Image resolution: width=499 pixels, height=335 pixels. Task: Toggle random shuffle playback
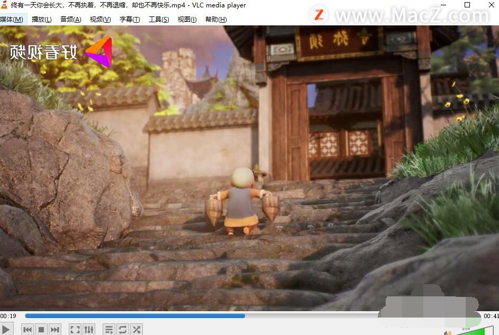[x=136, y=329]
